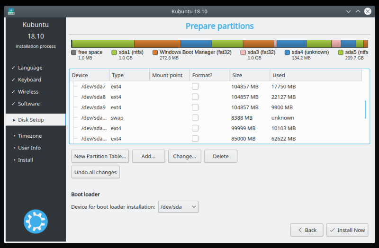Toggle format checkbox for the swap partition
Image resolution: width=379 pixels, height=248 pixels.
(x=195, y=117)
